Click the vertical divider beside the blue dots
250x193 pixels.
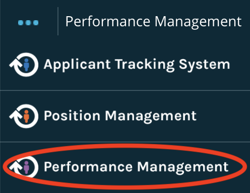pyautogui.click(x=58, y=21)
